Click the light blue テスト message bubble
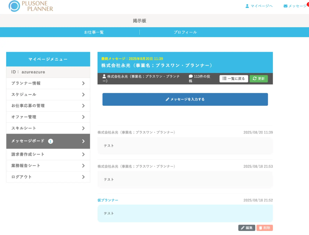This screenshot has width=309, height=235. pos(185,213)
